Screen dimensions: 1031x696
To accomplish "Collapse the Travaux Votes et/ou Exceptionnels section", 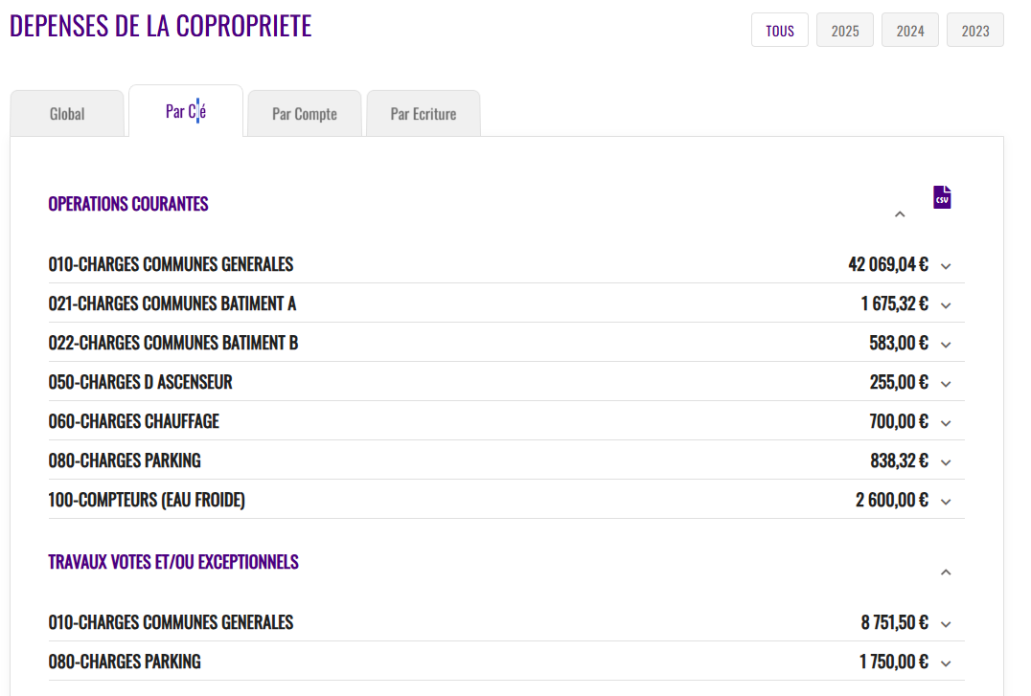I will [x=946, y=573].
